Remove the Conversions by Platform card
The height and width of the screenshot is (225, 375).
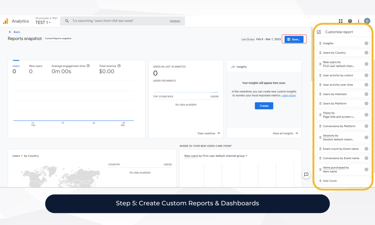pyautogui.click(x=366, y=126)
